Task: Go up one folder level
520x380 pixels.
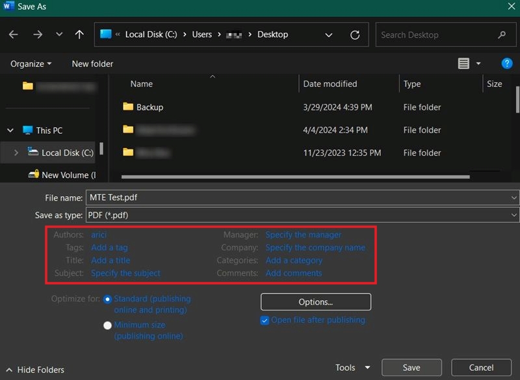Action: (79, 34)
